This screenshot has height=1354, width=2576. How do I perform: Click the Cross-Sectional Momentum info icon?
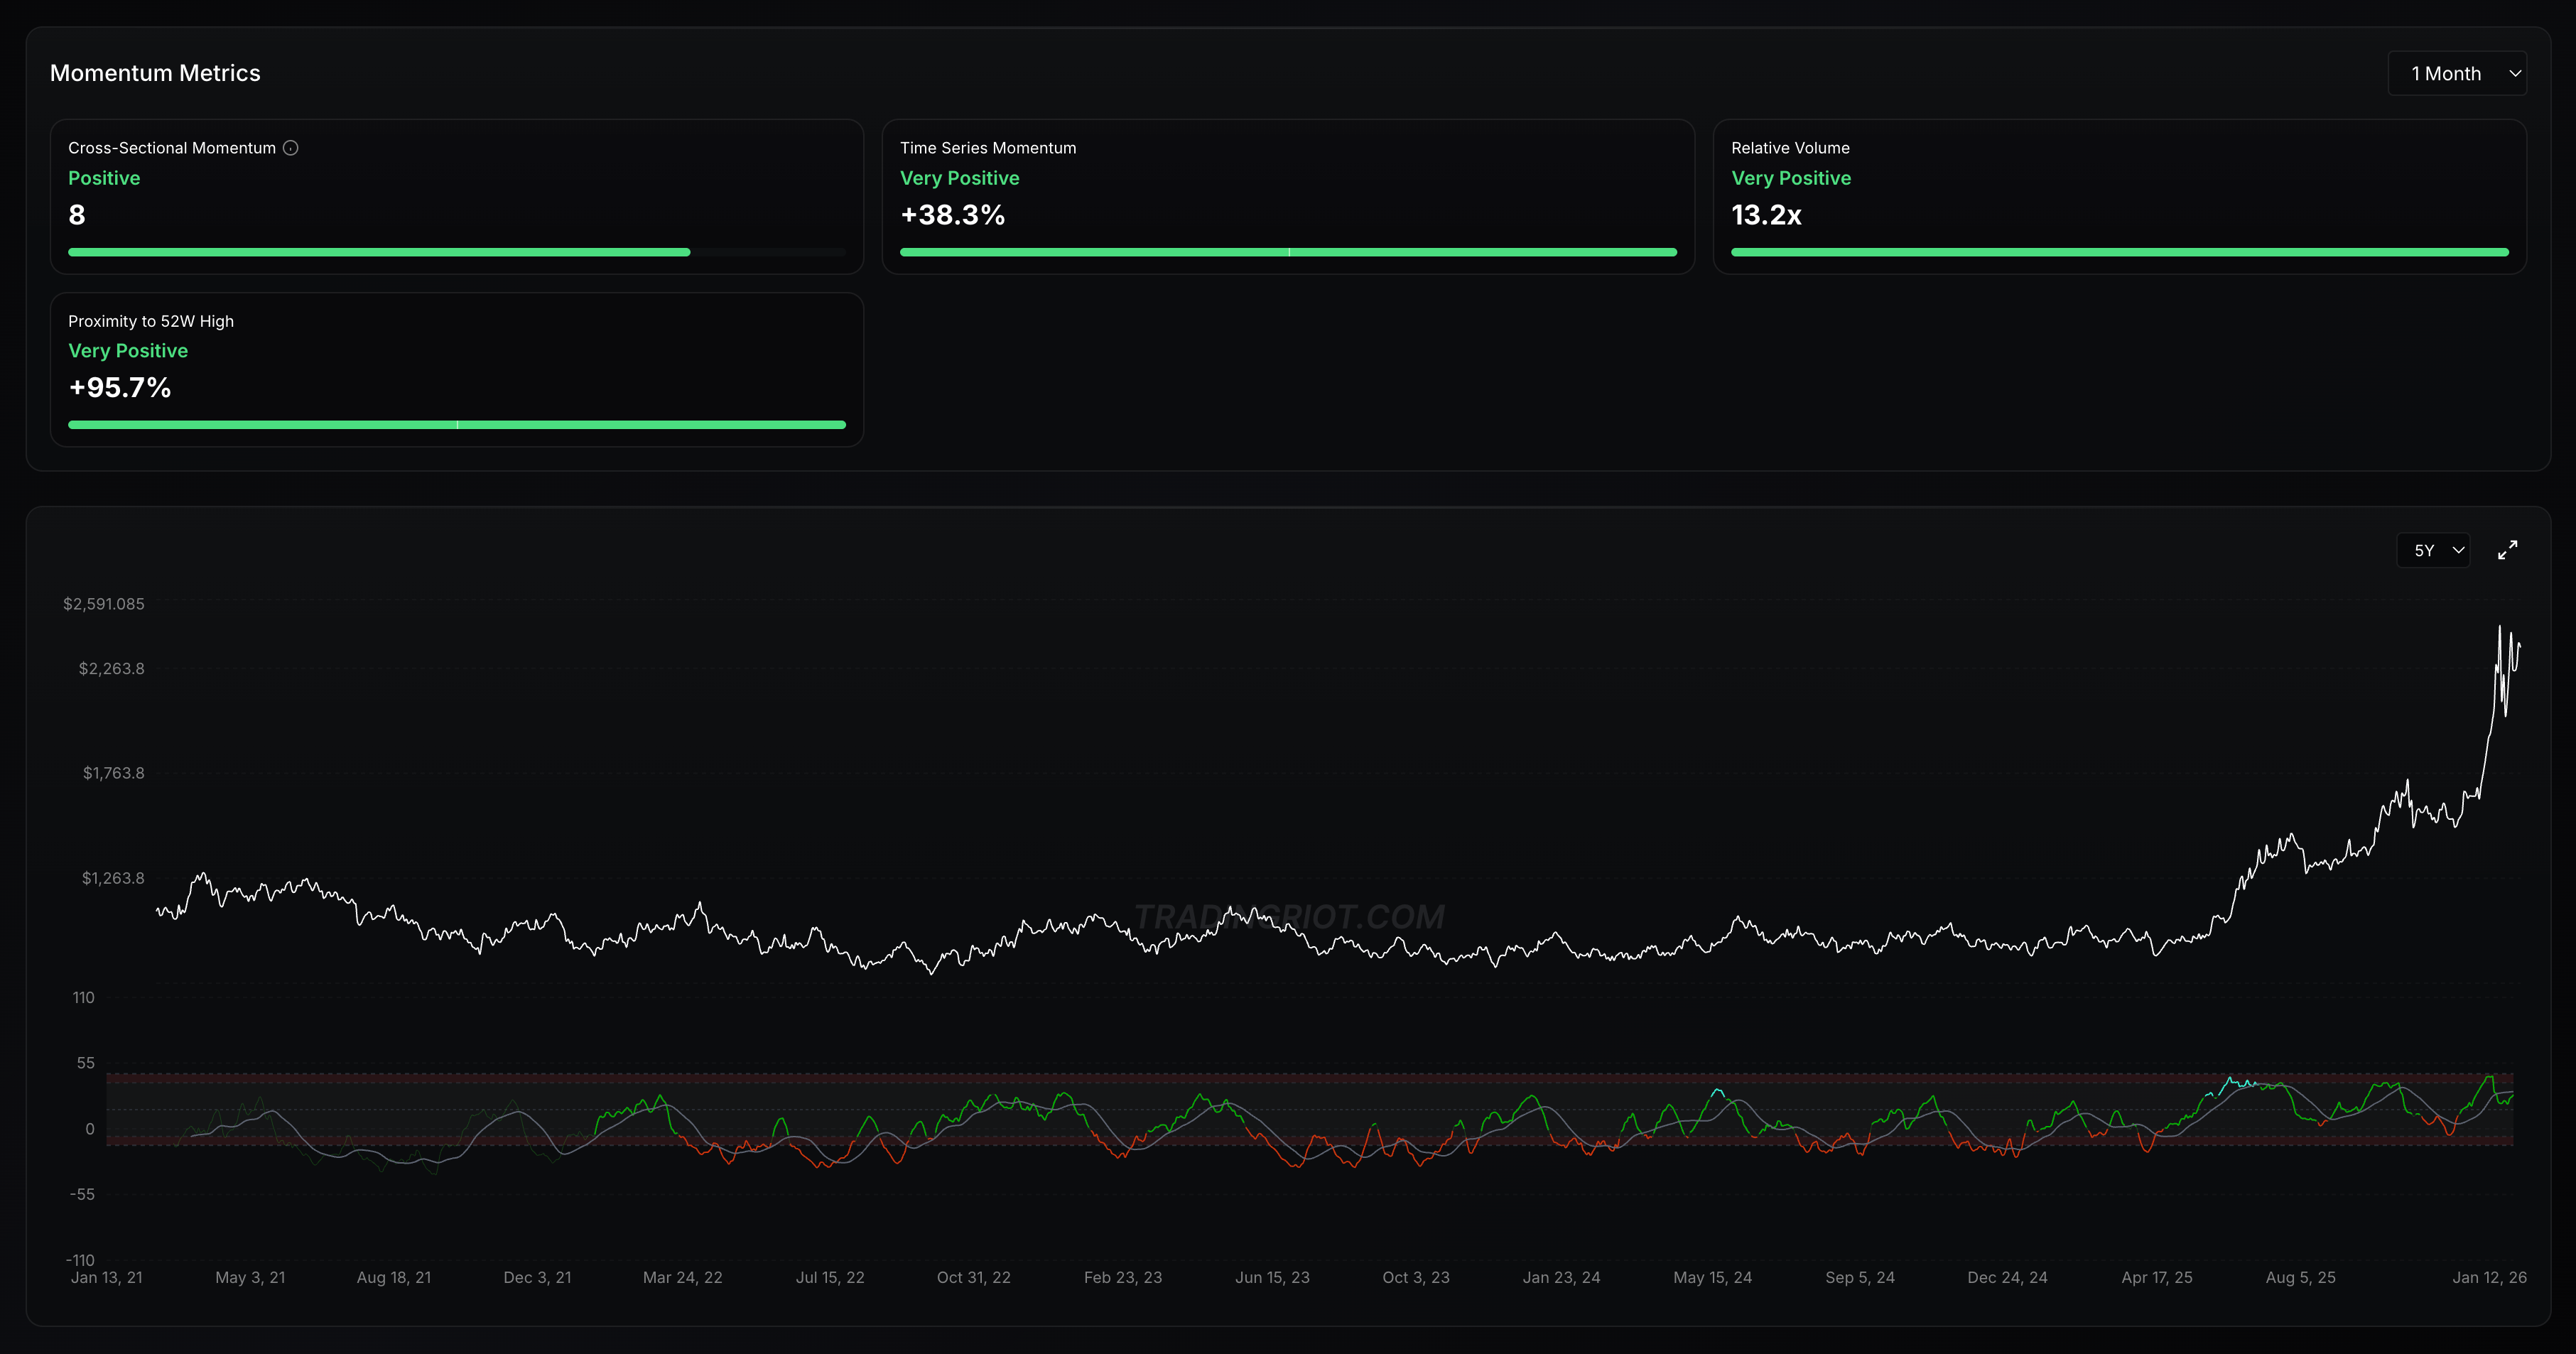[290, 148]
